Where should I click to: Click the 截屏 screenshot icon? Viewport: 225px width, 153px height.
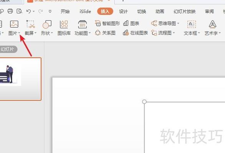pos(31,24)
